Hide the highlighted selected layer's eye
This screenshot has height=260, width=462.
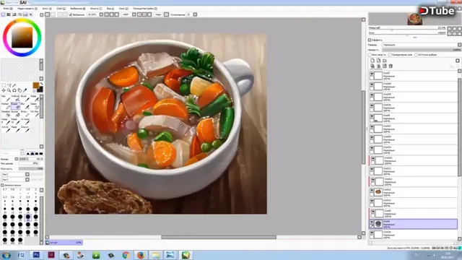[x=372, y=222]
